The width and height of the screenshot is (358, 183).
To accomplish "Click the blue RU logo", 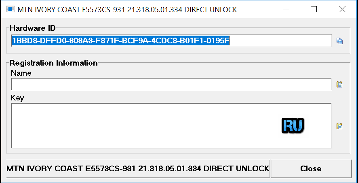I will click(x=293, y=126).
